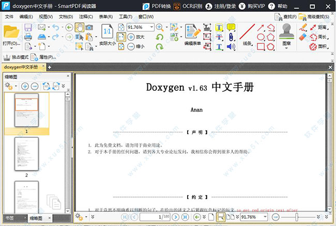Go to previous view green arrow

pos(69,27)
